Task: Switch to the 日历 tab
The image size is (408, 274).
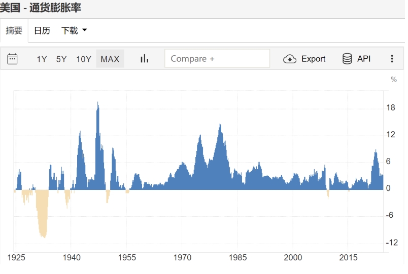Action: tap(42, 31)
